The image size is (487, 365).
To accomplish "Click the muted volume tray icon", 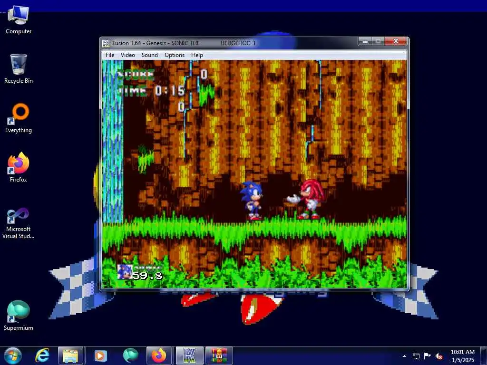I will click(x=439, y=356).
